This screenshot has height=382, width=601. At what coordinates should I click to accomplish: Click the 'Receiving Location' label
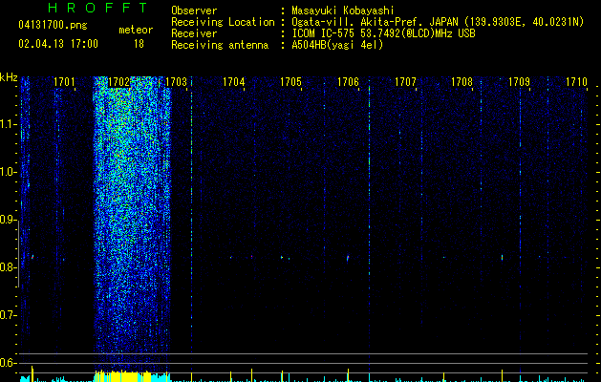[x=223, y=22]
